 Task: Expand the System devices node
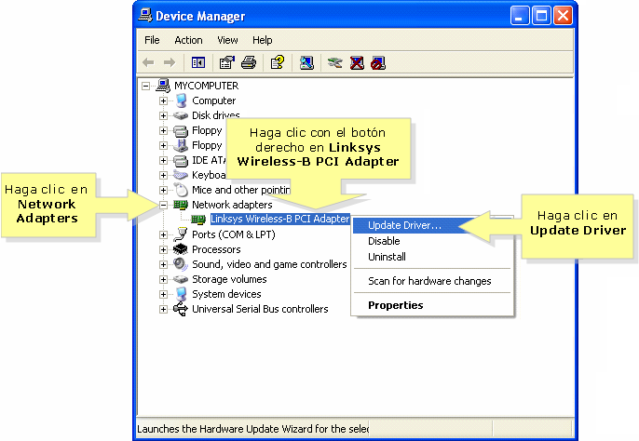click(163, 294)
